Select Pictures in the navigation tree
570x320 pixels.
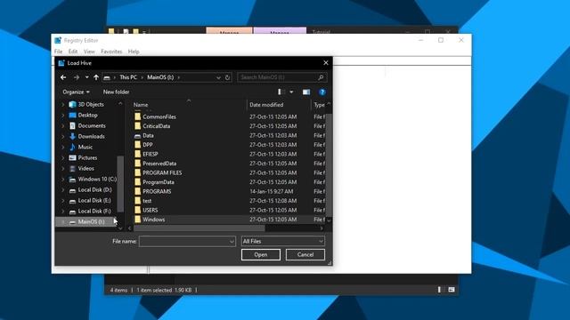pyautogui.click(x=87, y=158)
